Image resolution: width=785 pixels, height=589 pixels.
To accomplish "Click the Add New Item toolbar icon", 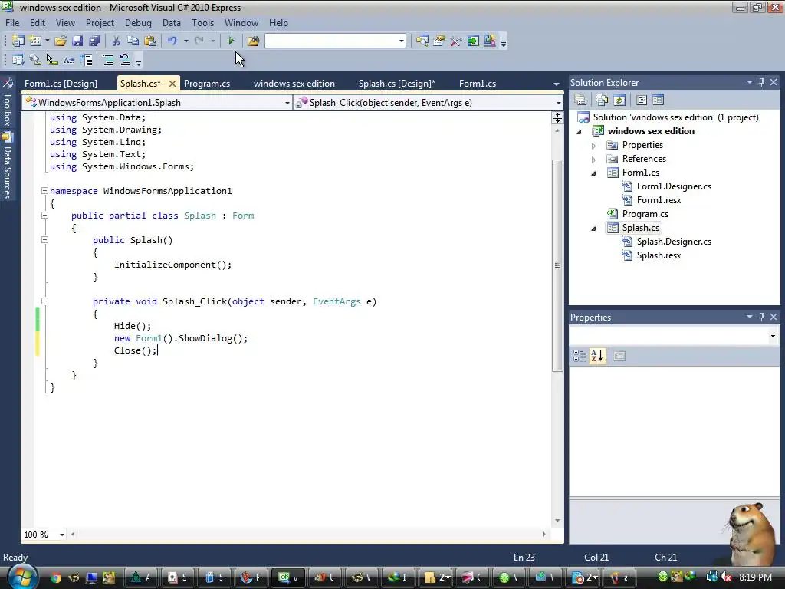I will click(35, 41).
